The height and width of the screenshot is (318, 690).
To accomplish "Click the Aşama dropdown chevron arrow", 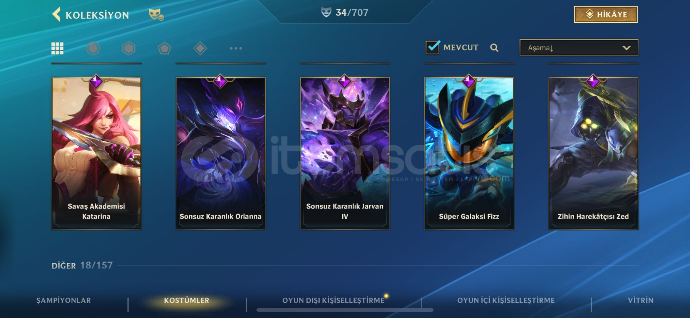I will (x=626, y=48).
